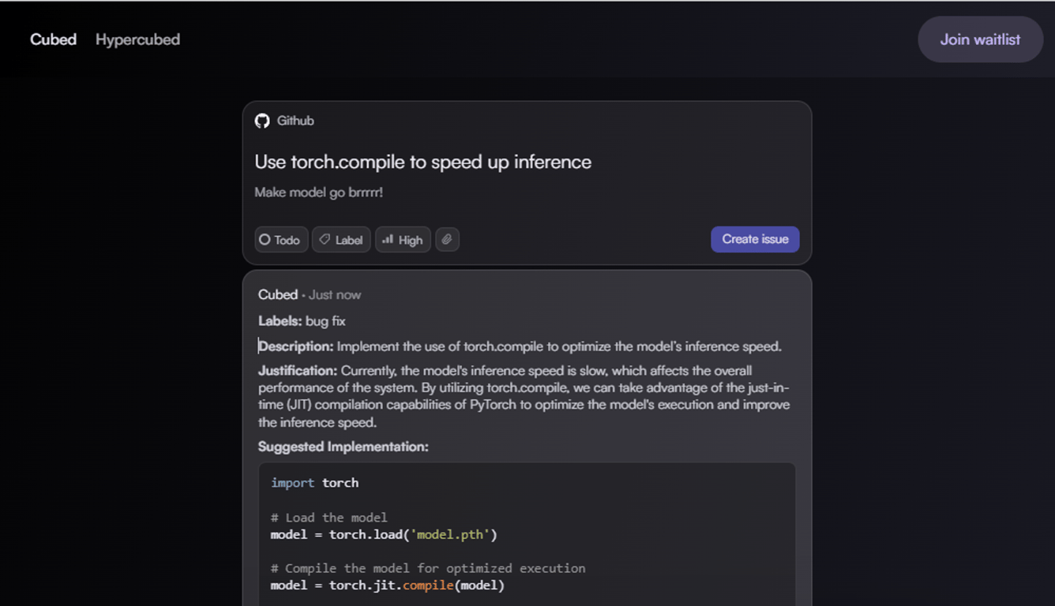Click the torch.jit.compile(model) code line

(387, 585)
